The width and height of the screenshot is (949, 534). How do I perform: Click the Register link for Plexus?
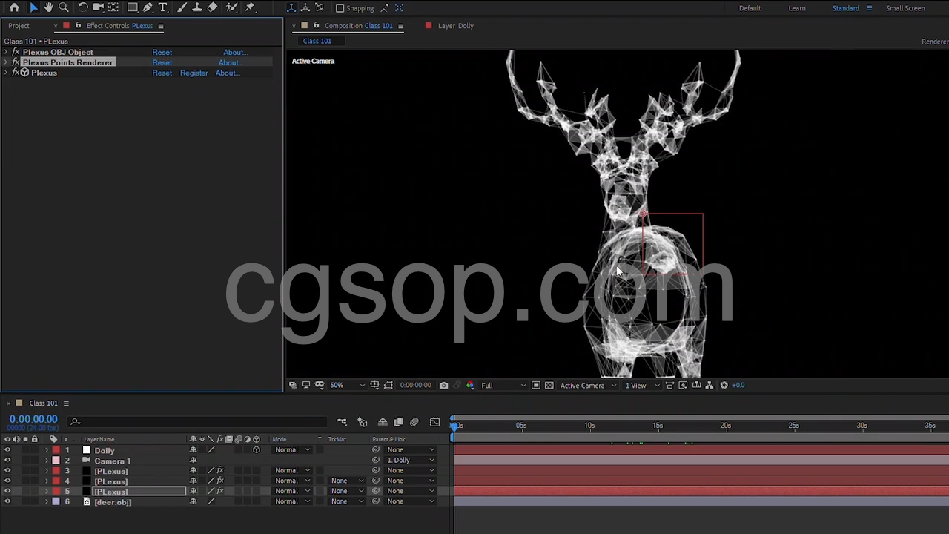pyautogui.click(x=194, y=73)
